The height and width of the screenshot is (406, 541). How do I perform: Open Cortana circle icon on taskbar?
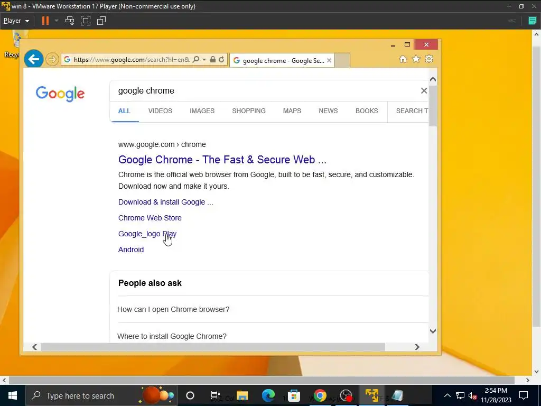(x=190, y=395)
